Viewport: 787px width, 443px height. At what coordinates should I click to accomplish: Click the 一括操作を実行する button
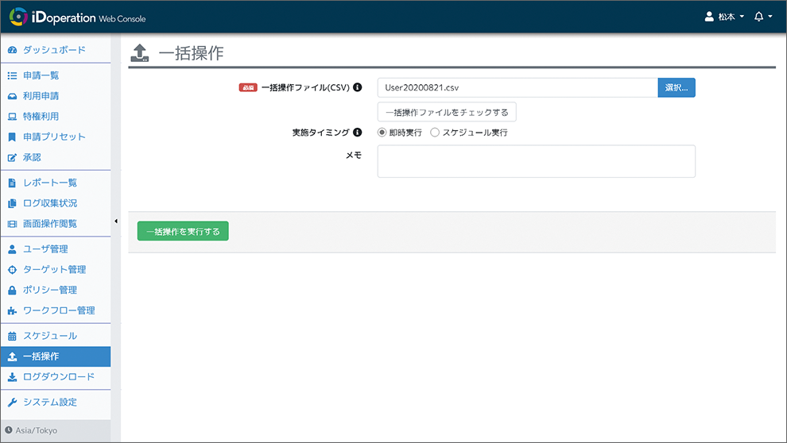[x=183, y=231]
